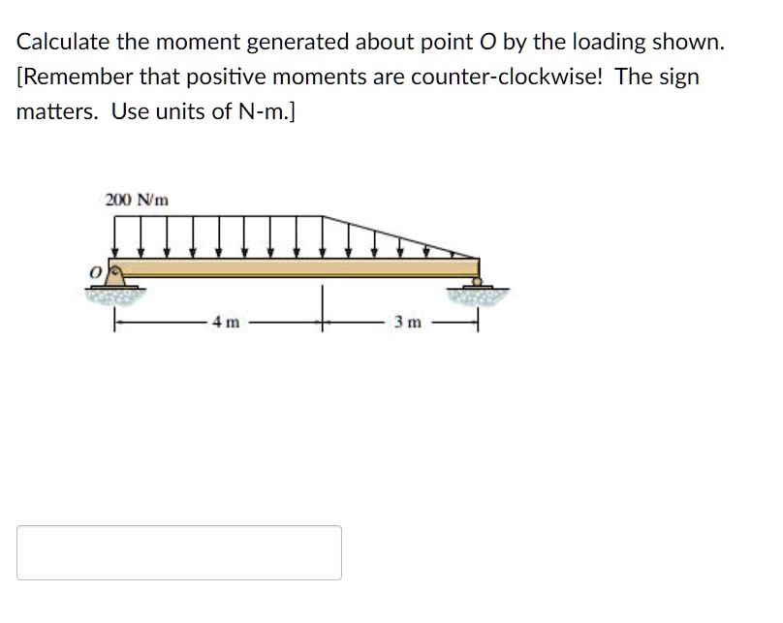Viewport: 783px width, 623px height.
Task: Select the 4 m dimension label
Action: tap(224, 322)
